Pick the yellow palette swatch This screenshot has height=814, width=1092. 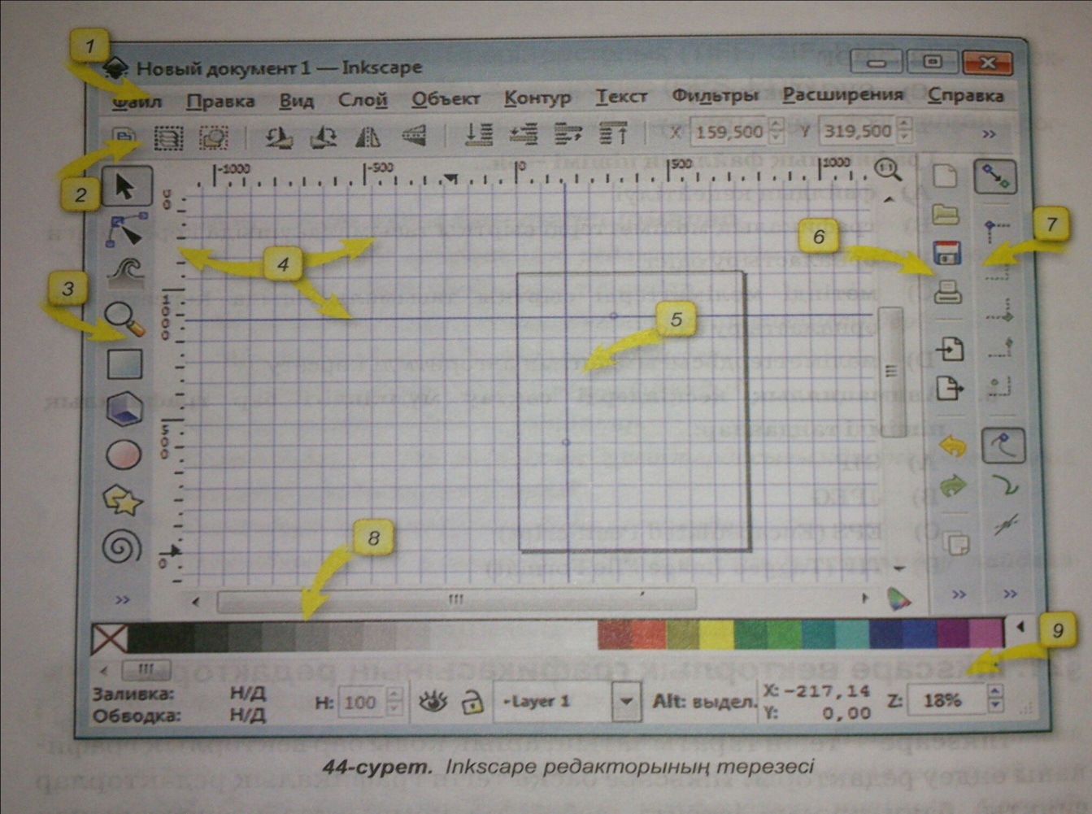[716, 635]
